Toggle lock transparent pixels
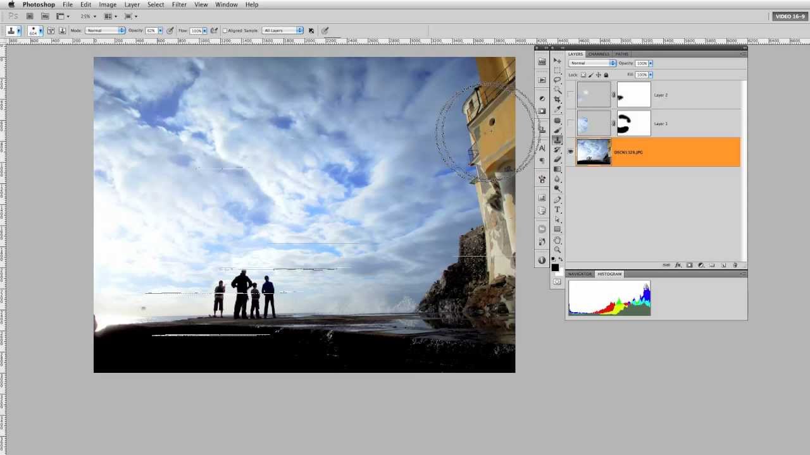This screenshot has height=455, width=810. point(583,75)
